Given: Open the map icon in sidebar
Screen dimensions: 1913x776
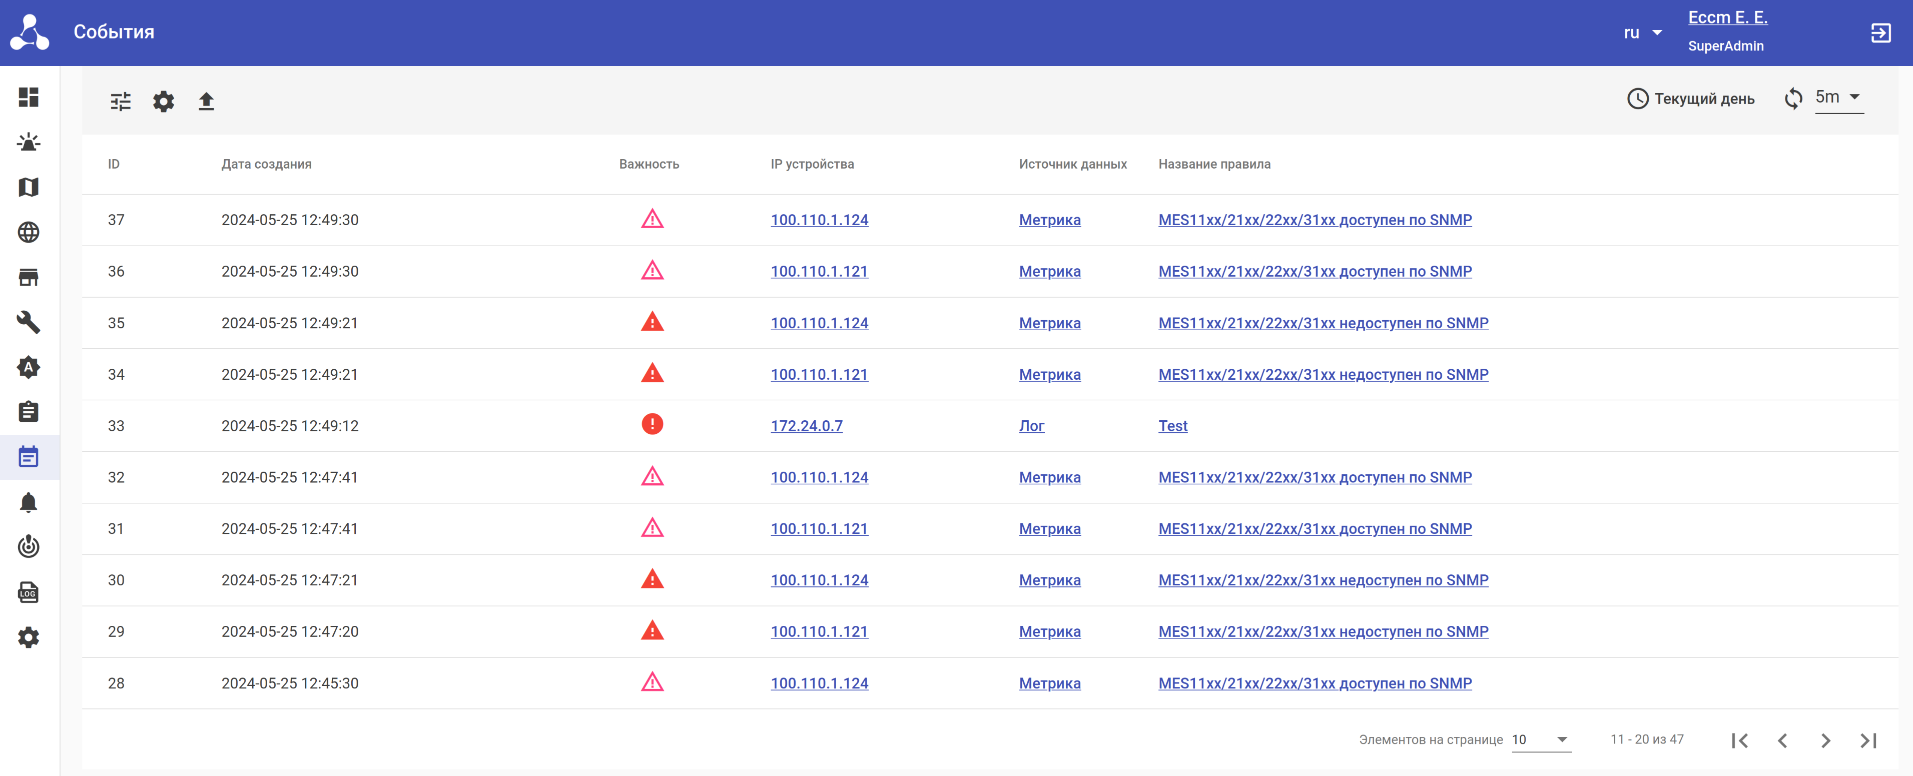Looking at the screenshot, I should pyautogui.click(x=28, y=187).
